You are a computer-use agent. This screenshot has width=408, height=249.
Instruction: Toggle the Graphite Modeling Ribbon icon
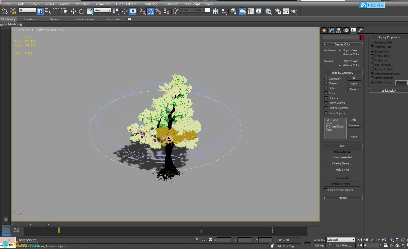pos(242,11)
